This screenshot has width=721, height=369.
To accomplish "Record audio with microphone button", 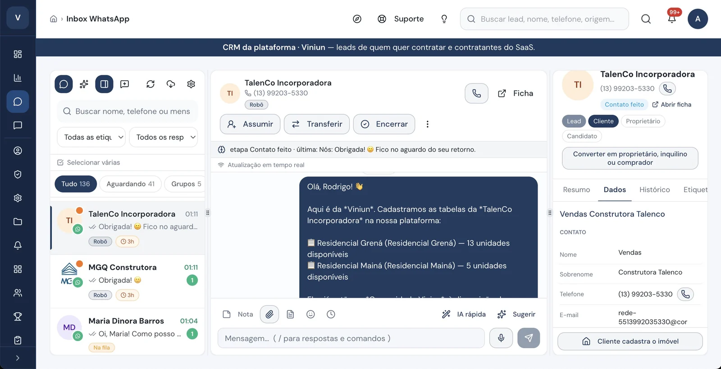I will tap(501, 338).
